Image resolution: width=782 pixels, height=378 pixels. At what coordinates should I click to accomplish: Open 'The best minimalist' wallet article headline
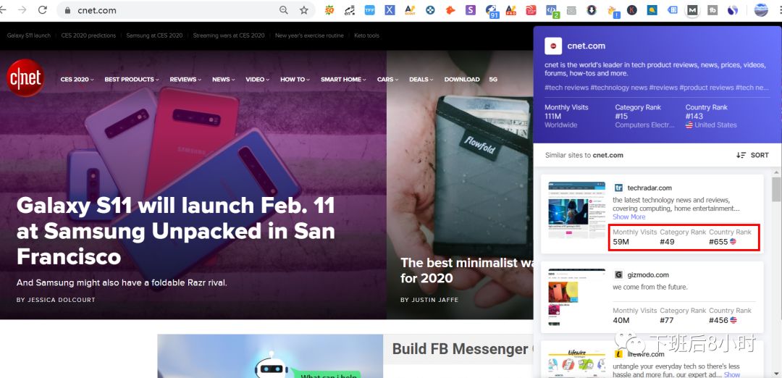tap(467, 270)
